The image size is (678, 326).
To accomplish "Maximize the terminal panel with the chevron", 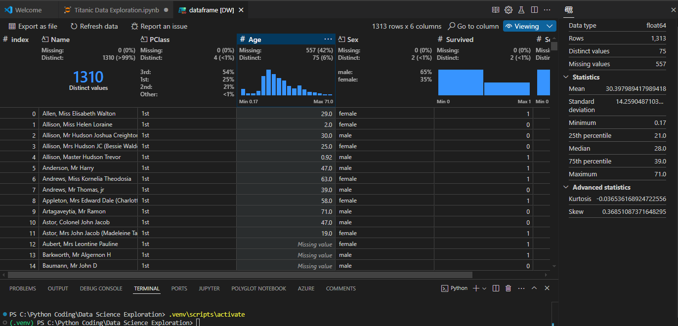I will [x=534, y=288].
